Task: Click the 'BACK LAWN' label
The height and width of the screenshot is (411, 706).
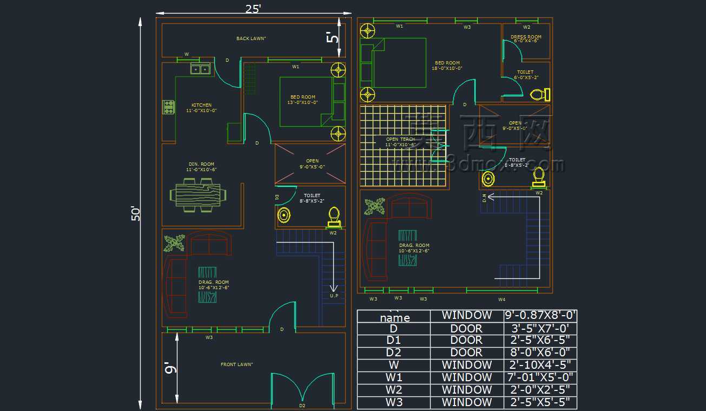Action: (x=251, y=38)
